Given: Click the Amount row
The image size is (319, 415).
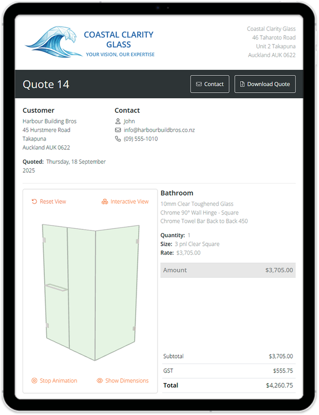Looking at the screenshot, I should pyautogui.click(x=228, y=270).
